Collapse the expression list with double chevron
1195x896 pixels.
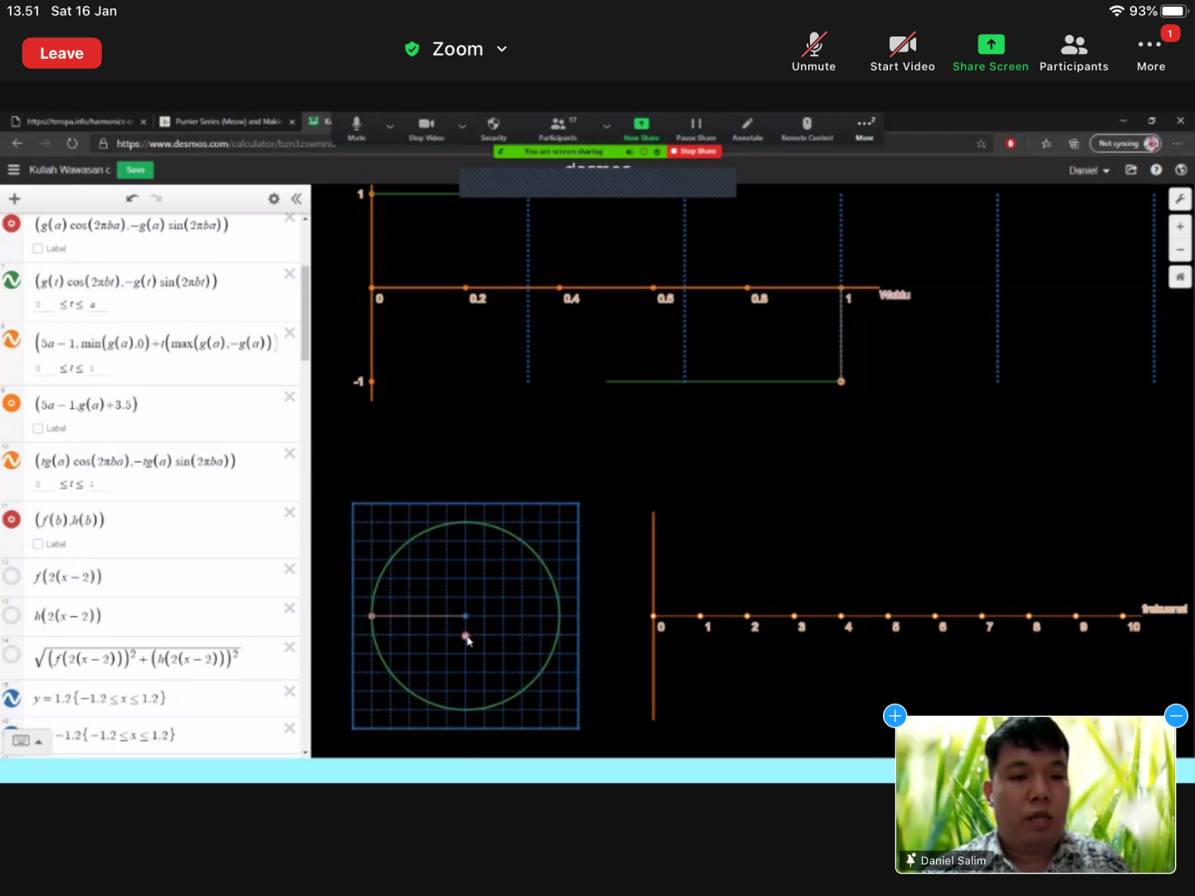pos(296,198)
